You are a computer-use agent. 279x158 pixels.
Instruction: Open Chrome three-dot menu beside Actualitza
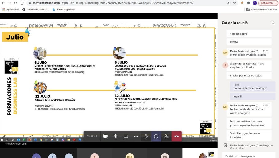point(276,3)
